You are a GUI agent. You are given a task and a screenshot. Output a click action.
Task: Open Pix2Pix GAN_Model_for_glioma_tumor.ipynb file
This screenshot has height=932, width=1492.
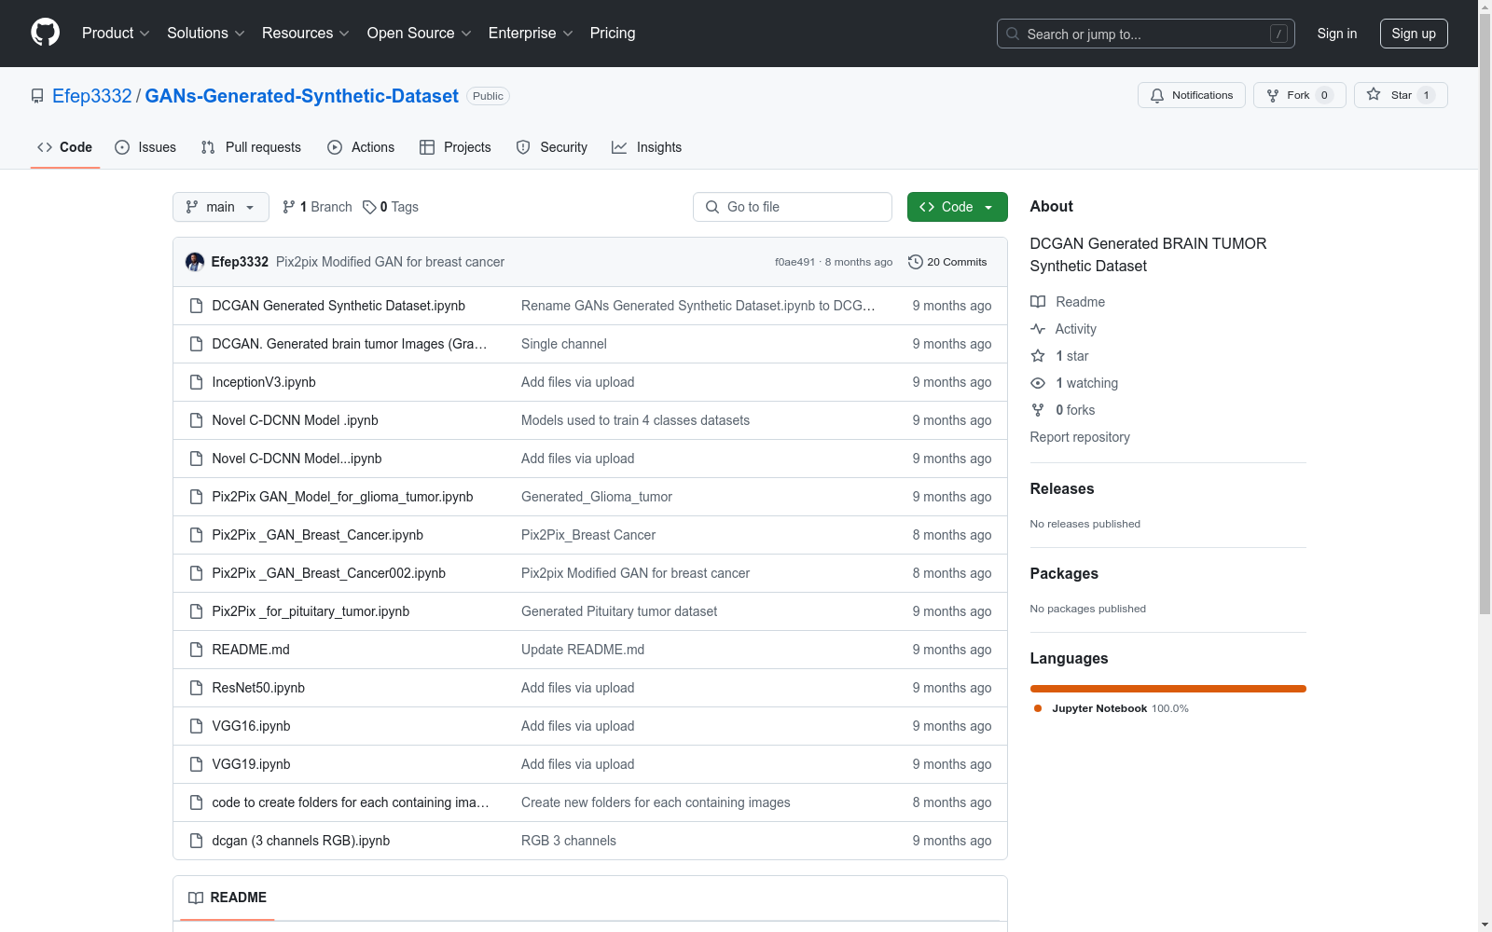pos(342,497)
